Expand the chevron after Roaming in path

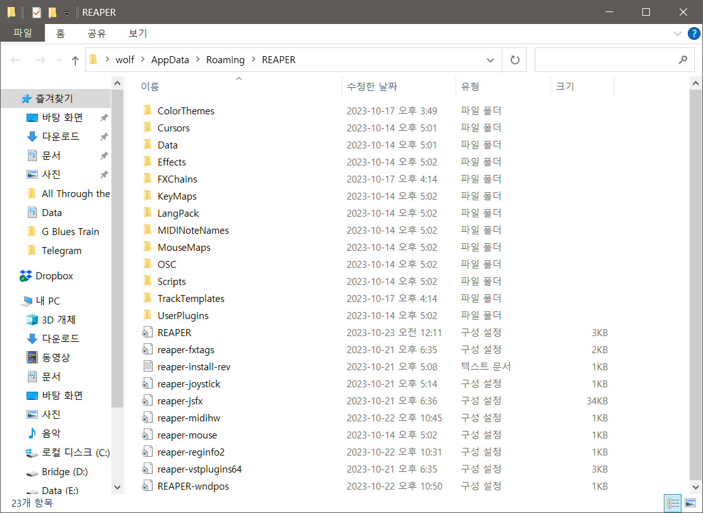(254, 59)
